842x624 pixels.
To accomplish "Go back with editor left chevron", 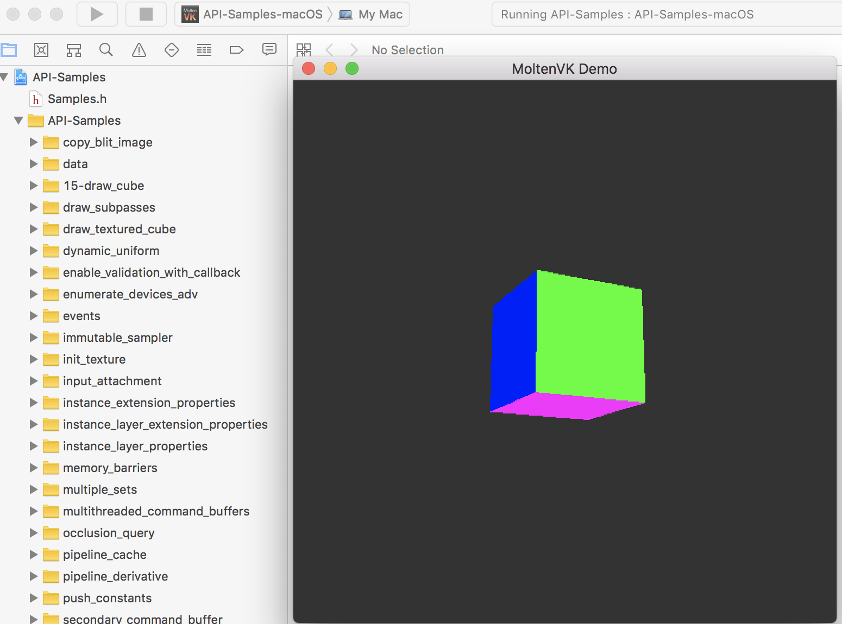I will tap(329, 50).
